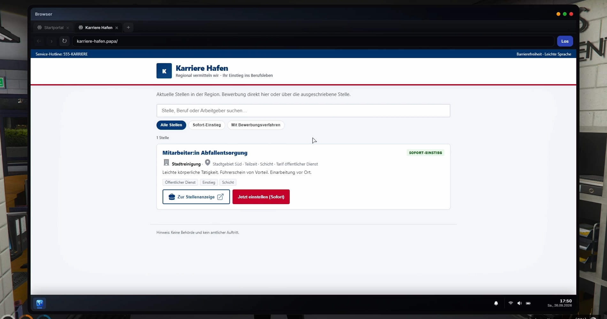
Task: Focus the address bar with karriere-hafen.papa/
Action: (313, 41)
